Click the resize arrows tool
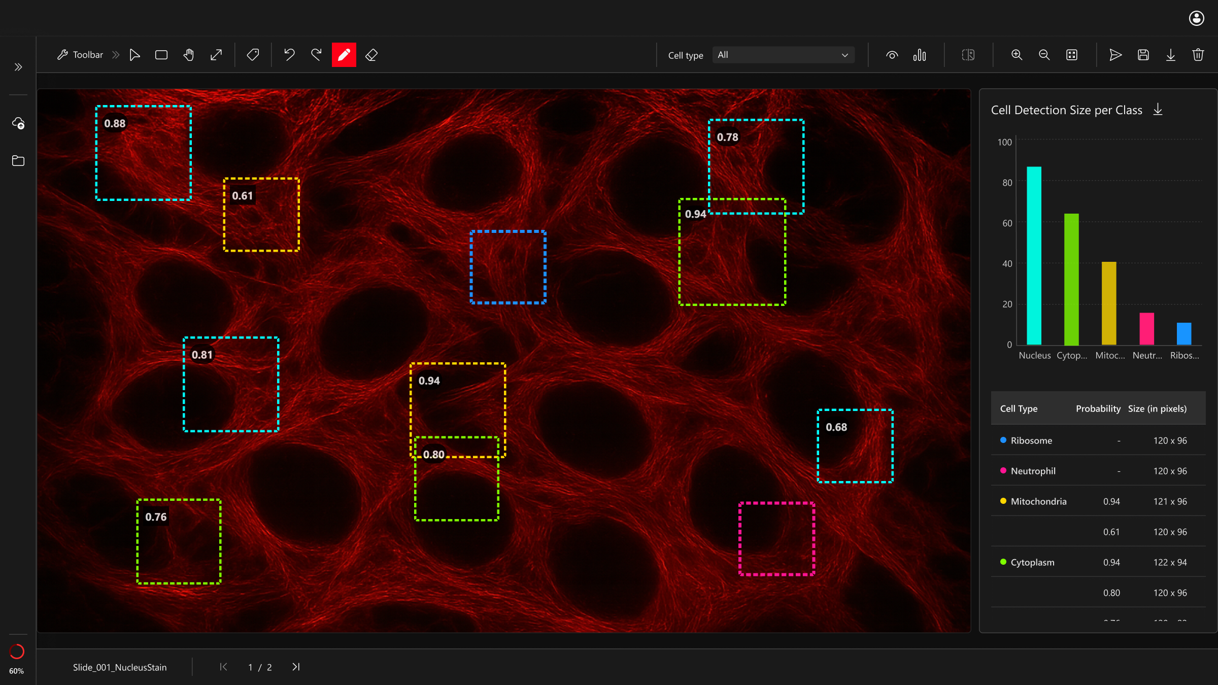This screenshot has height=685, width=1218. (216, 55)
